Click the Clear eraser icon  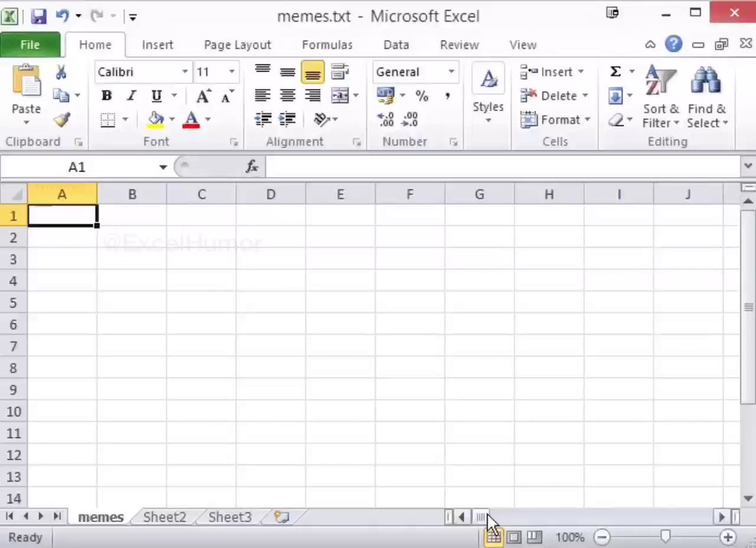click(616, 120)
